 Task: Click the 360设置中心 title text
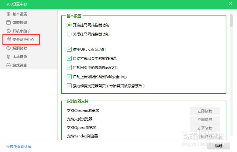(x=17, y=4)
